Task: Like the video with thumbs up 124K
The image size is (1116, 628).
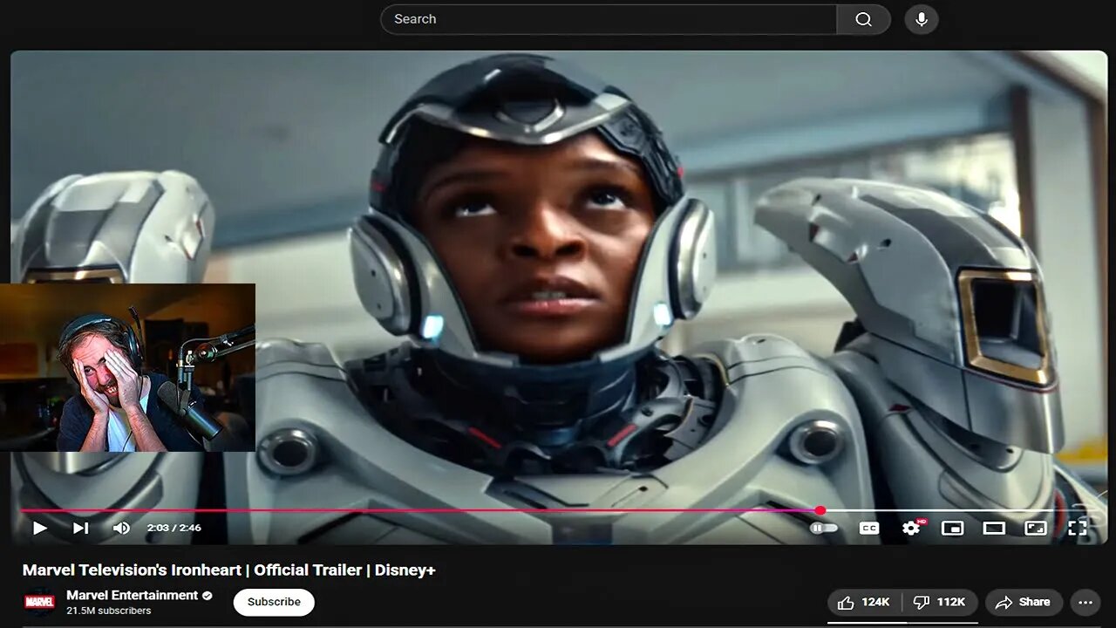Action: tap(863, 602)
